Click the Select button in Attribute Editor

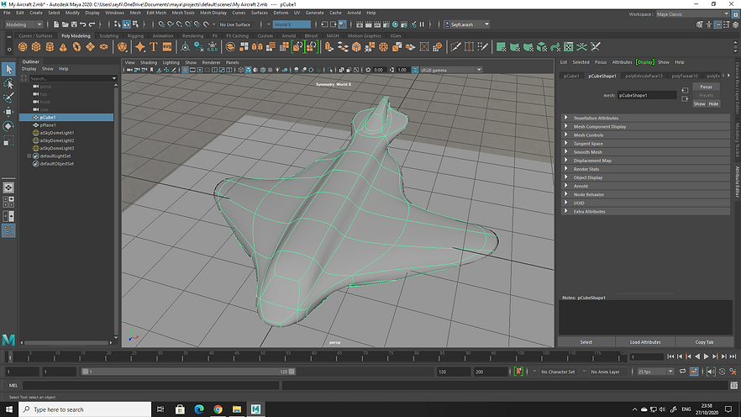click(x=586, y=342)
